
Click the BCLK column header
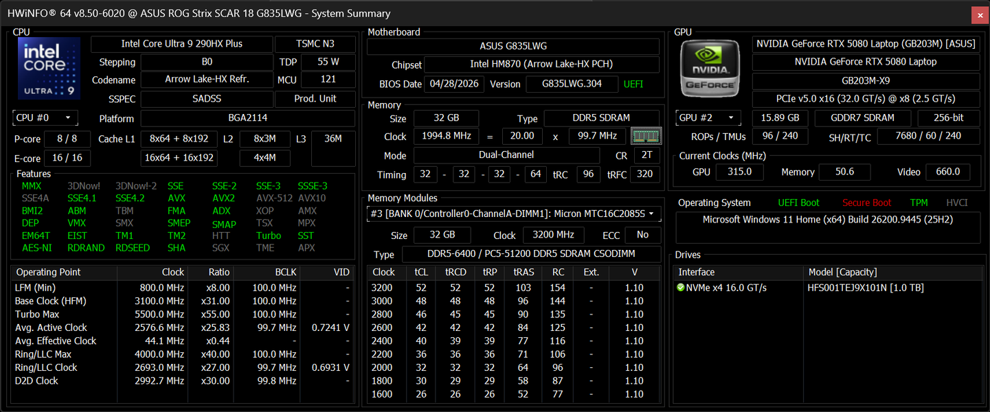286,272
